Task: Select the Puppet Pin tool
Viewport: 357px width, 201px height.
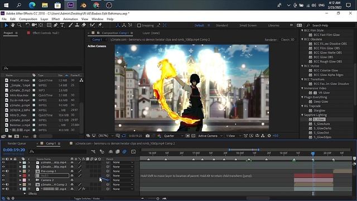Action: click(100, 25)
